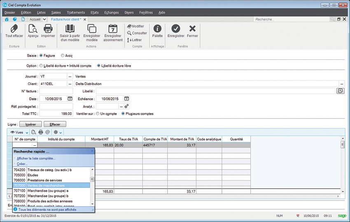Expand the Vues dropdown
This screenshot has width=350, height=222.
(19, 132)
